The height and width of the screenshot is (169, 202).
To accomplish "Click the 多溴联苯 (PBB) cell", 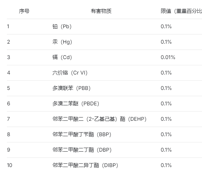I will (x=71, y=88).
